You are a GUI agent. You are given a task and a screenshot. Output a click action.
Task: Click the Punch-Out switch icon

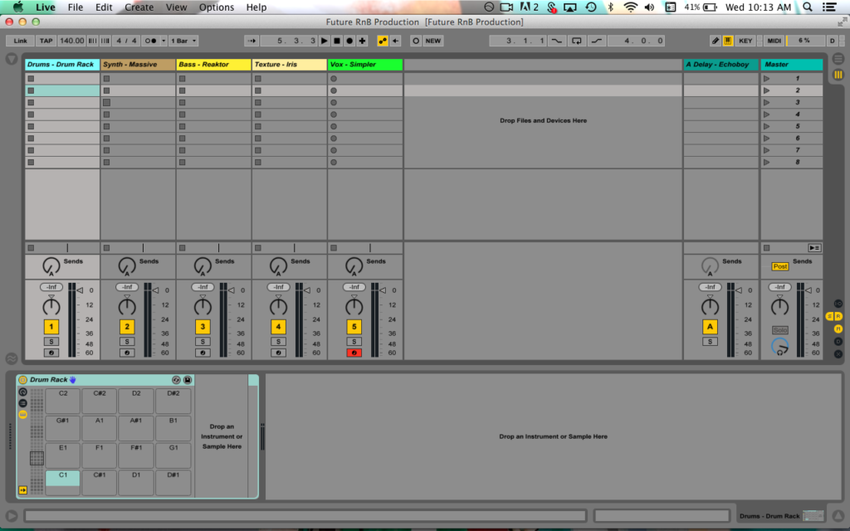(596, 41)
